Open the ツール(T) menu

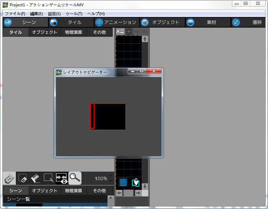pyautogui.click(x=74, y=14)
